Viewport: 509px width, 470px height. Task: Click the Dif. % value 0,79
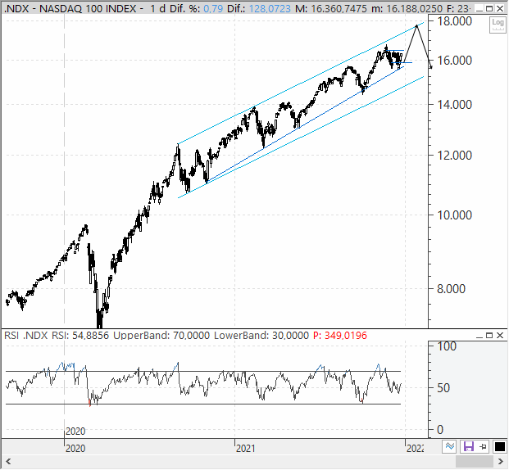[x=213, y=8]
